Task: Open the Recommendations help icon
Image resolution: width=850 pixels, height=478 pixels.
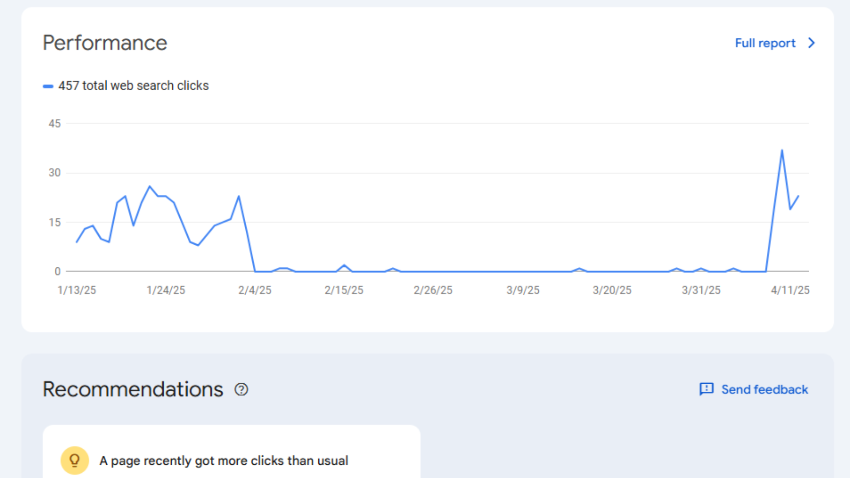Action: click(x=241, y=389)
